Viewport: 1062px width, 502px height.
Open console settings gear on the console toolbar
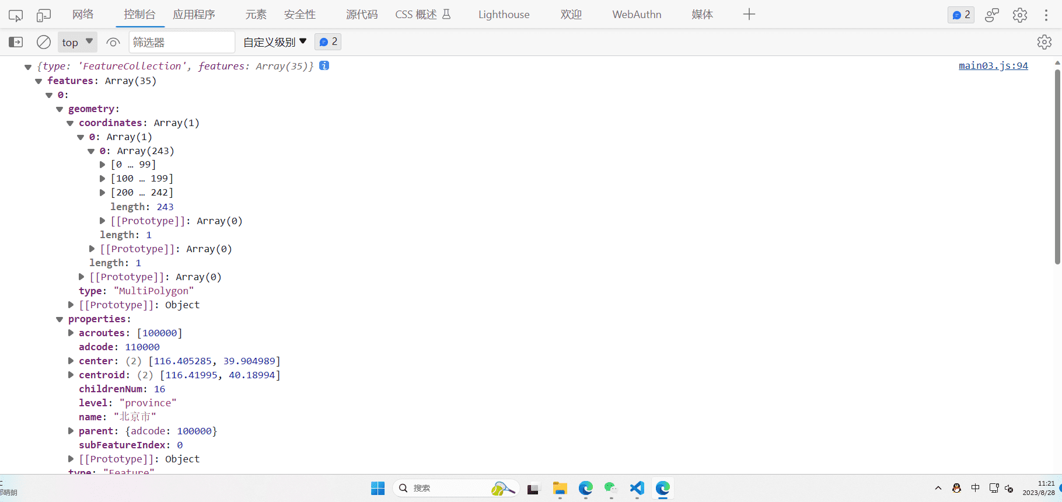(x=1044, y=42)
